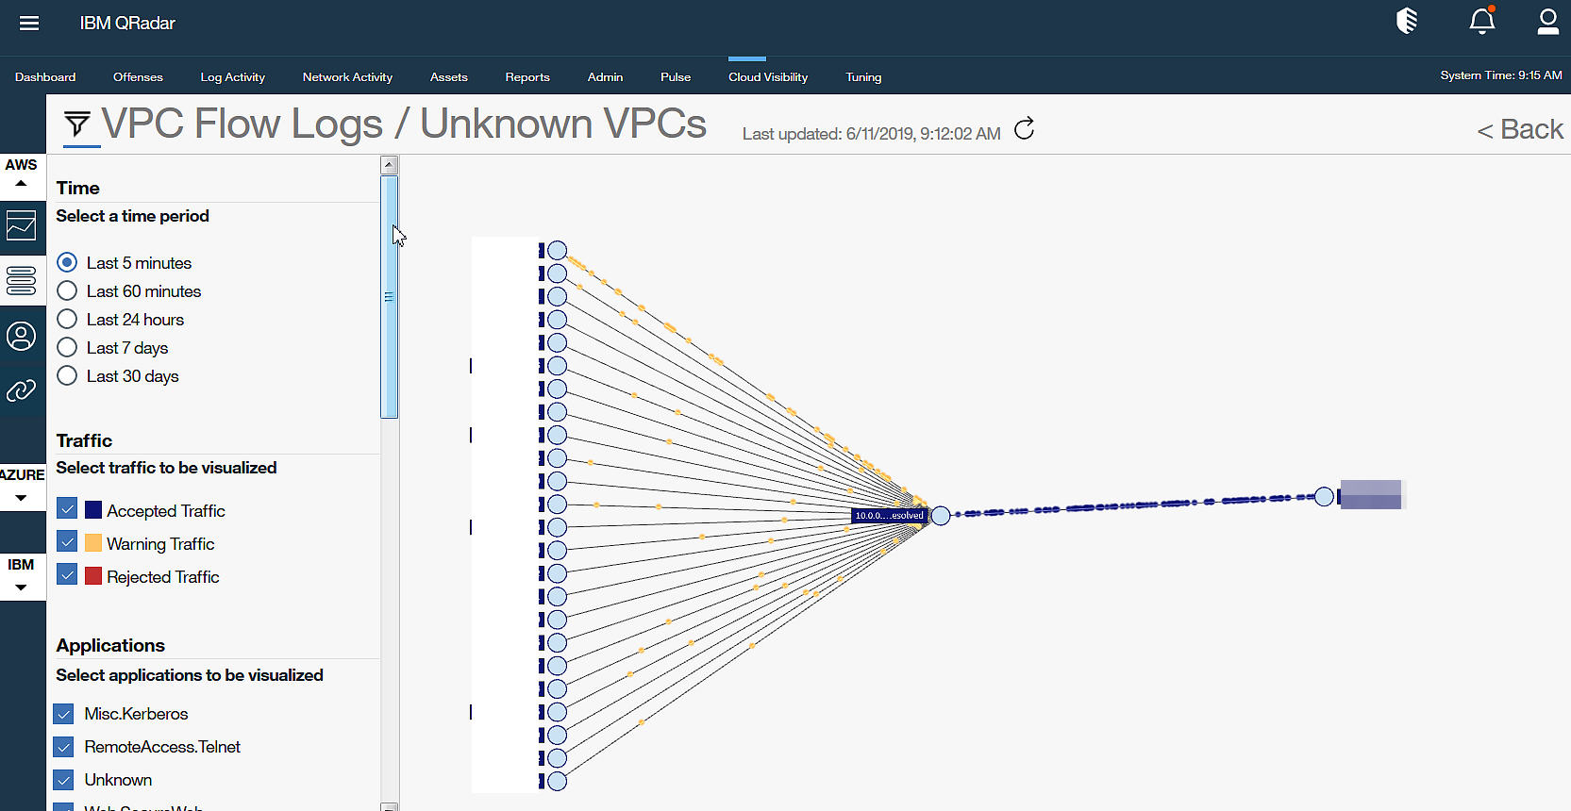Click the Accepted Traffic blue swatch
The width and height of the screenshot is (1571, 811).
(x=93, y=509)
